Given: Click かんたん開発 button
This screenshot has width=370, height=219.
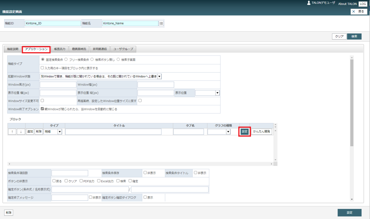Looking at the screenshot, I should click(x=261, y=132).
